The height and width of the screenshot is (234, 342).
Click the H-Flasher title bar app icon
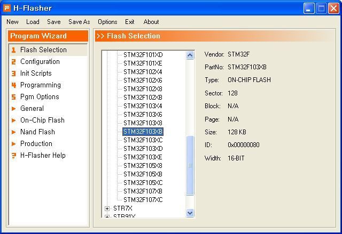(x=7, y=8)
